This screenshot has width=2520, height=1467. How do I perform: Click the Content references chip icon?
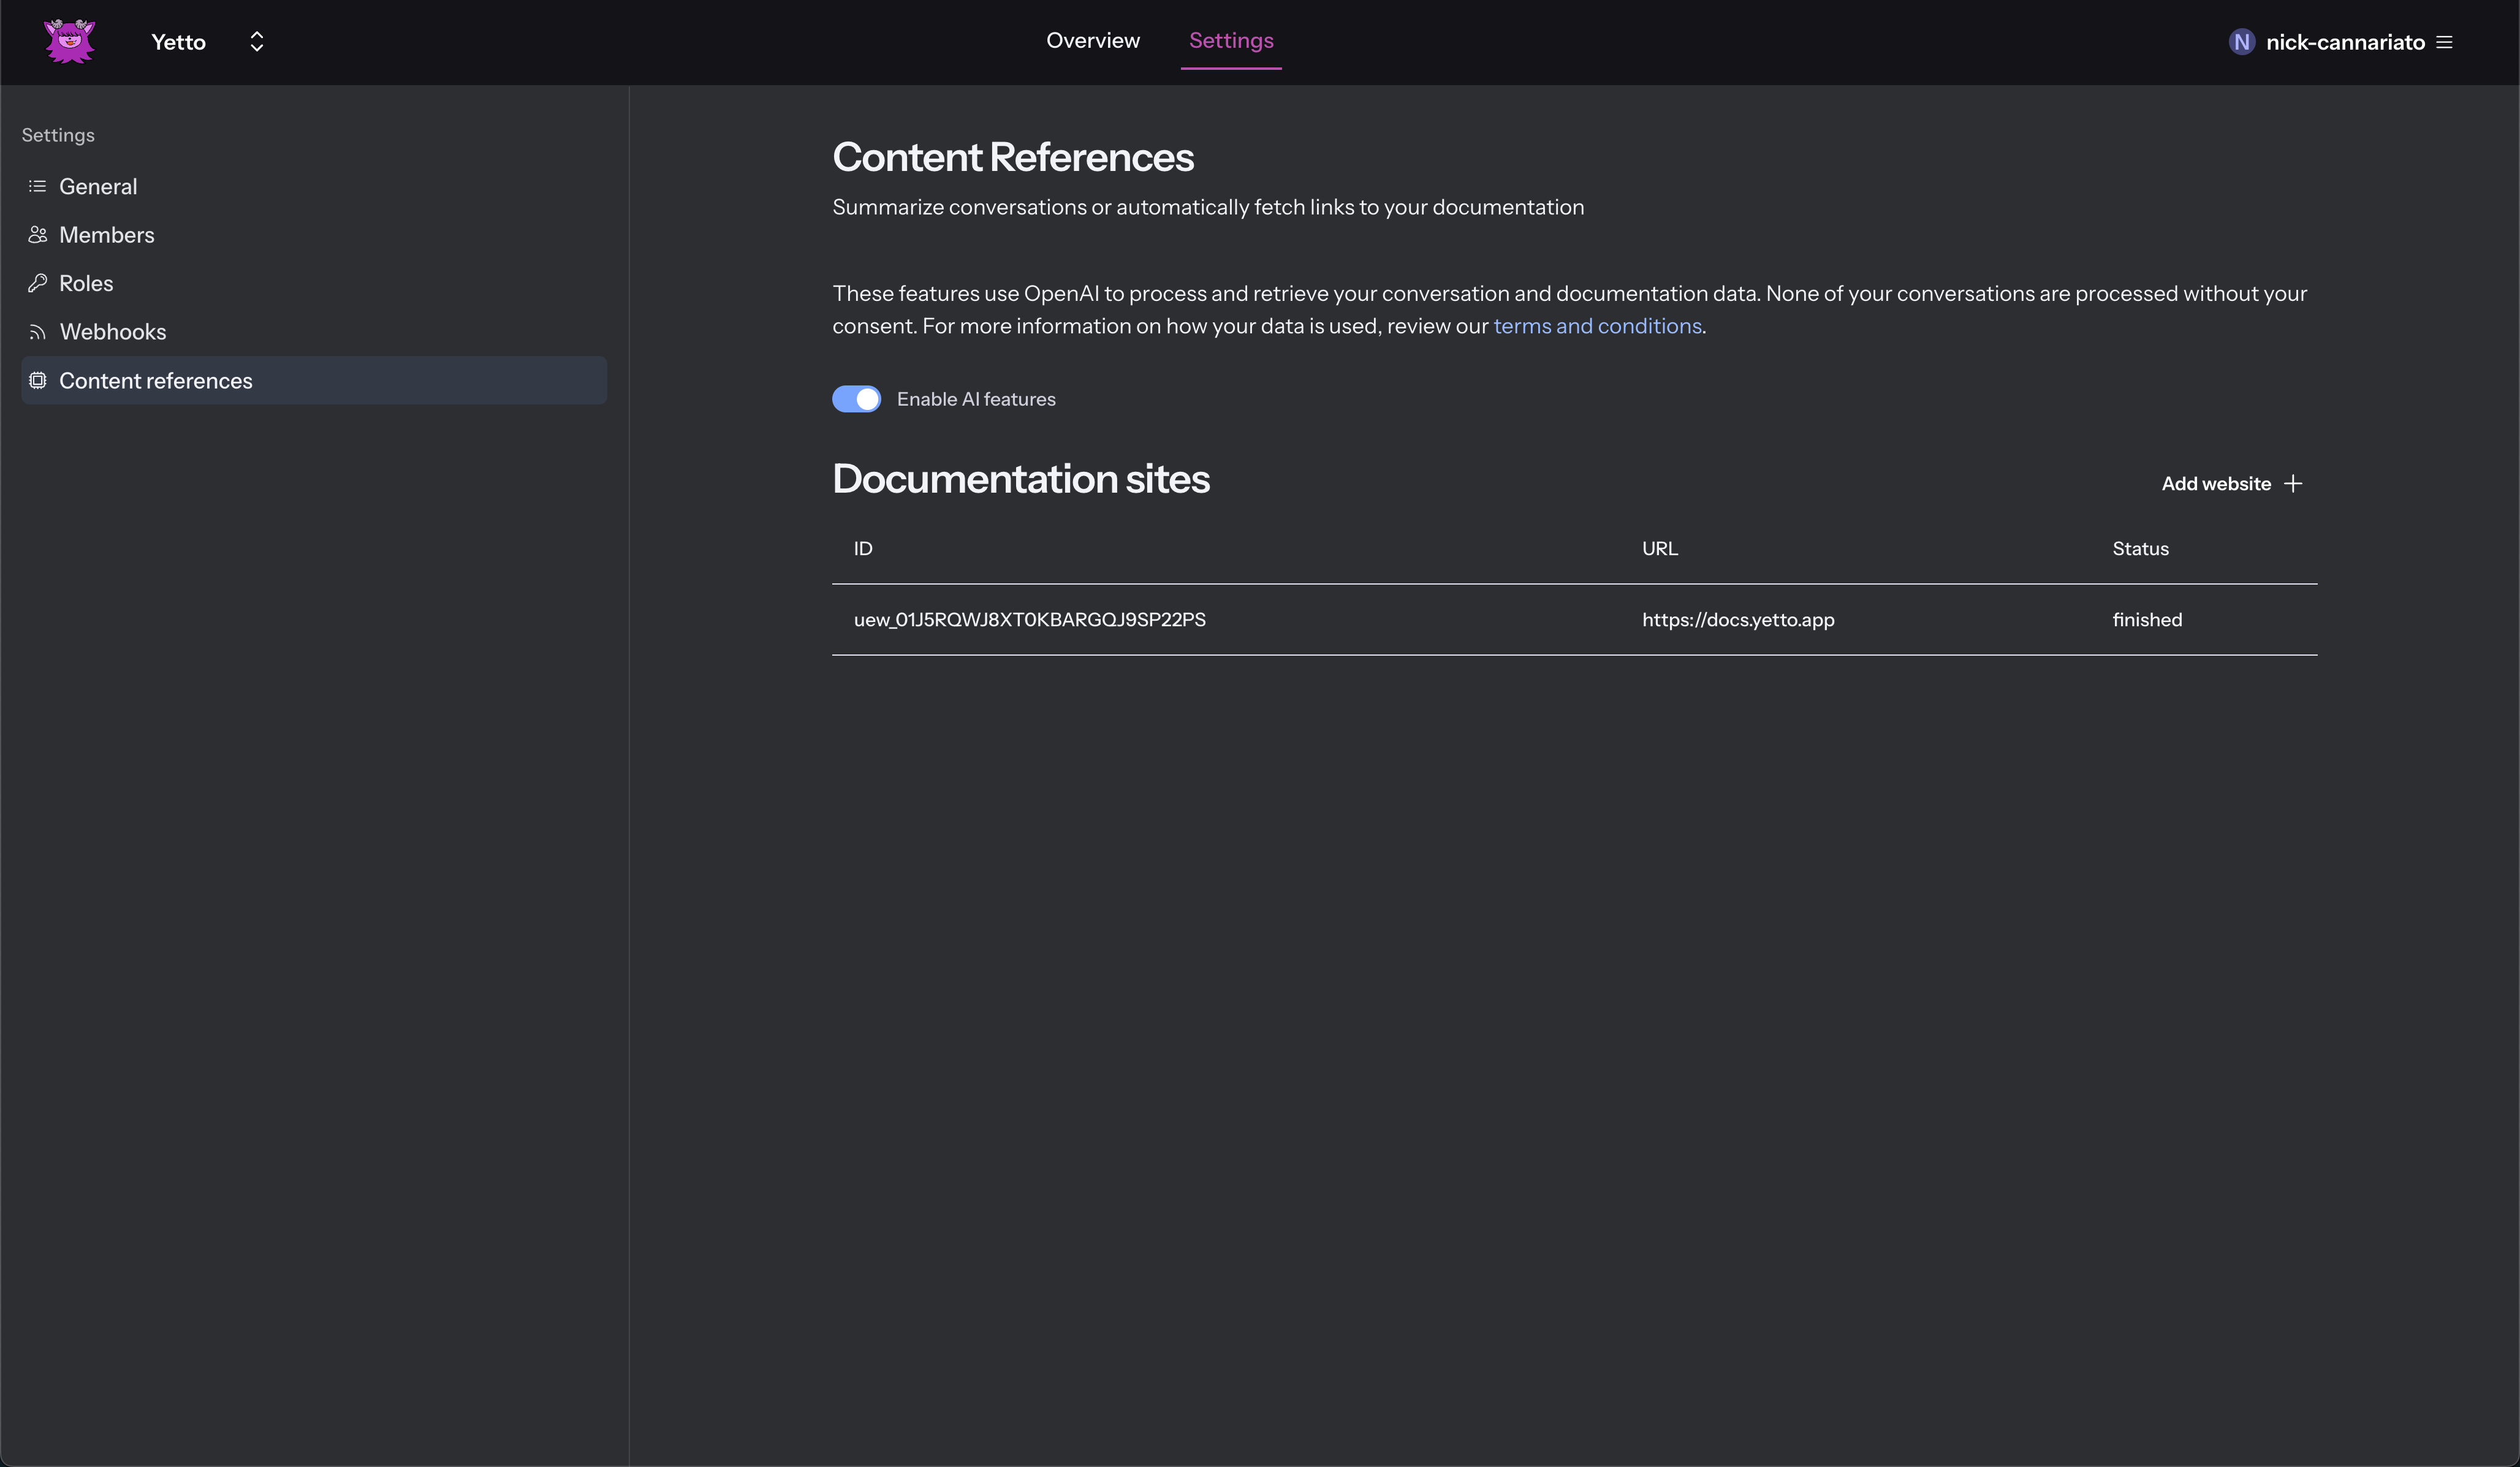point(38,380)
